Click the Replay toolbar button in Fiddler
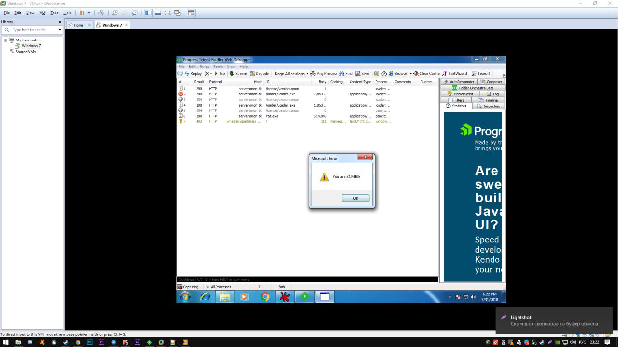 [193, 74]
